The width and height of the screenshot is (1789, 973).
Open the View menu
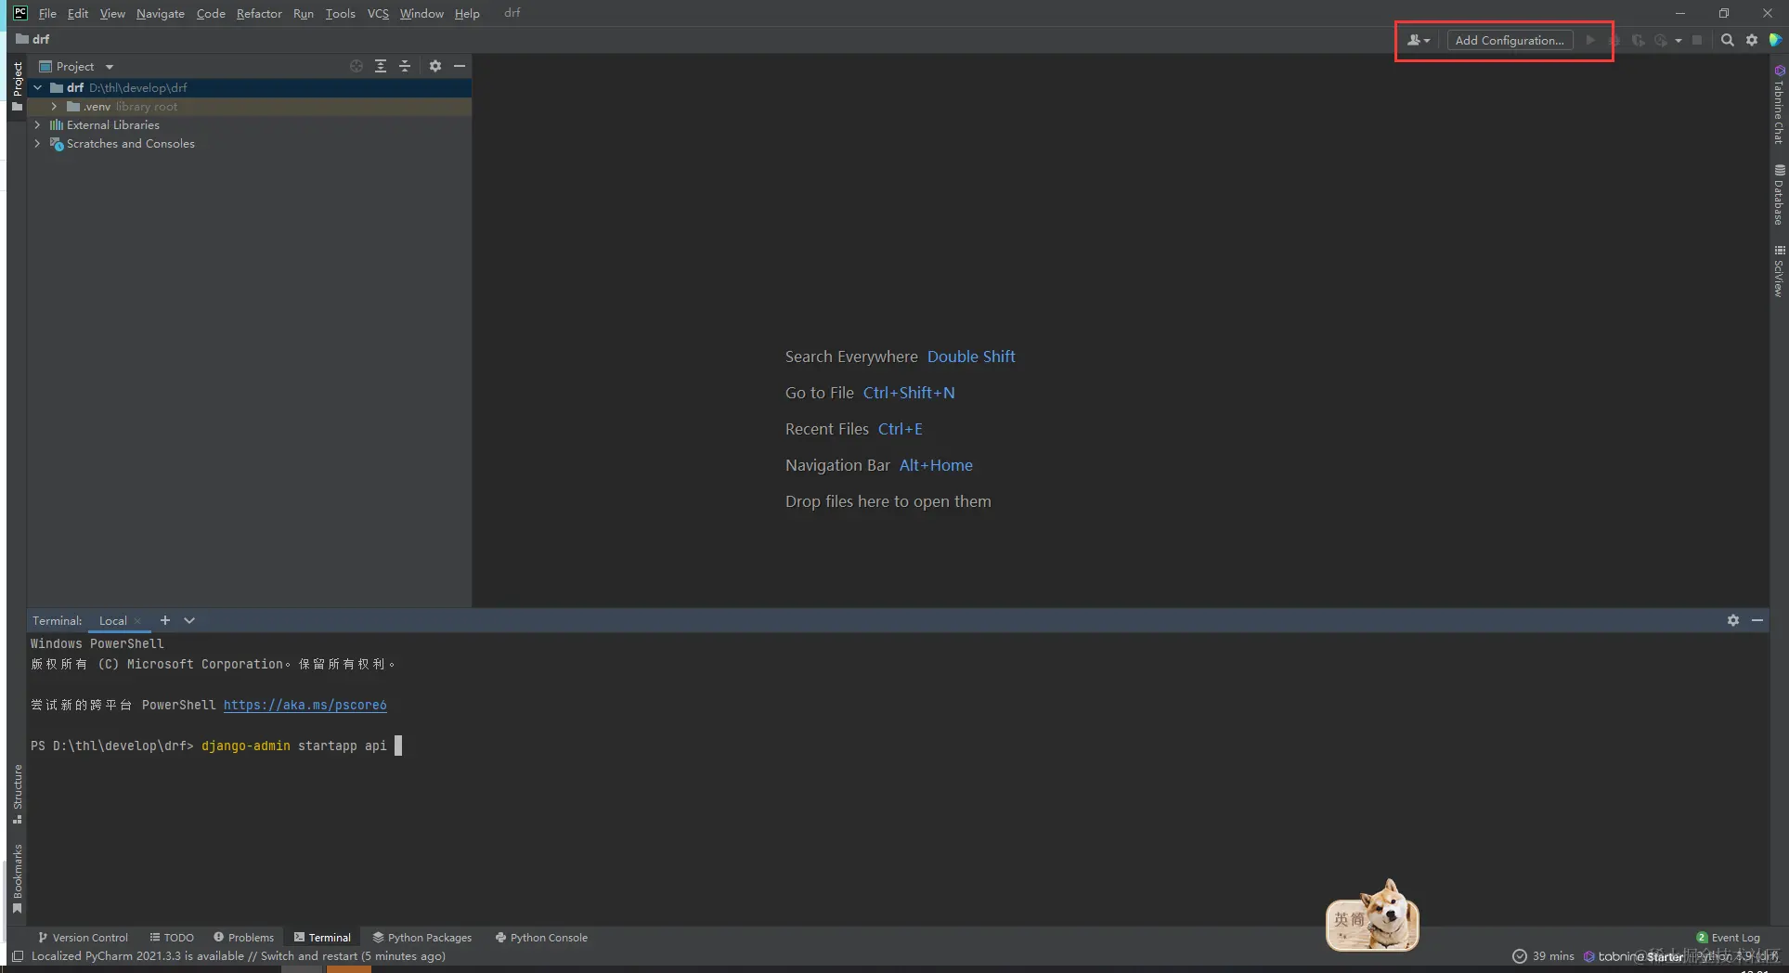pos(112,13)
